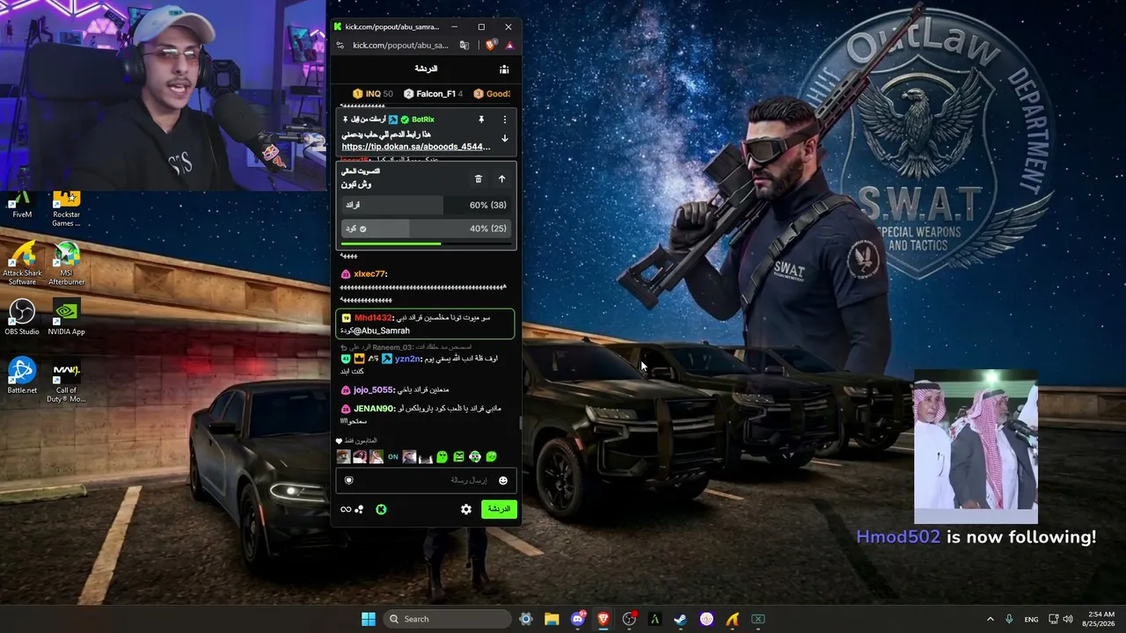Click the Brave Rewards triangle icon
The width and height of the screenshot is (1126, 633).
pos(509,45)
